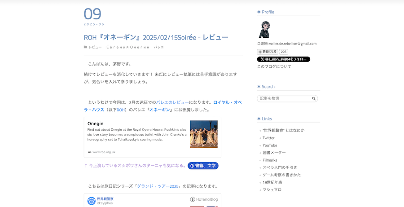The image size is (404, 207).
Task: Click the 225 subscriber count badge
Action: point(284,52)
